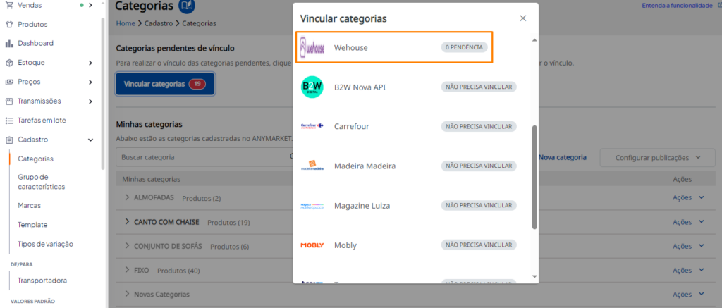This screenshot has width=722, height=308.
Task: Select the Magazine Luiza marketplace name
Action: [x=362, y=206]
